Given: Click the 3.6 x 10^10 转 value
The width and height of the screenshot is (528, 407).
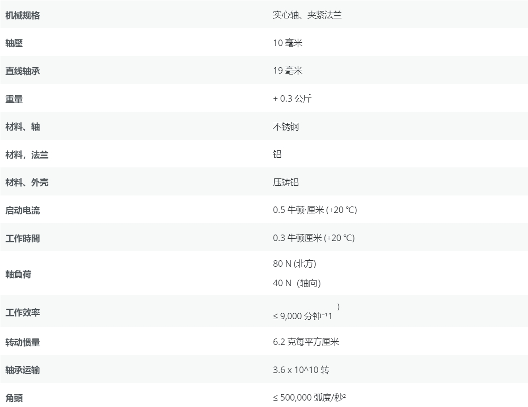Looking at the screenshot, I should 301,370.
